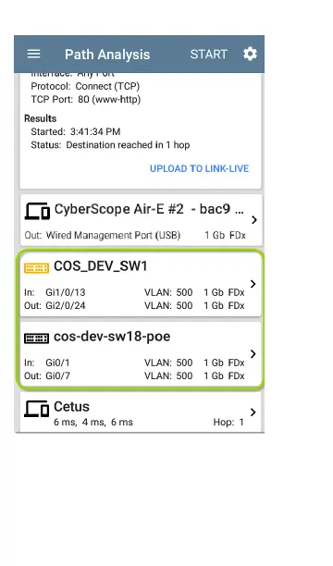Select 'Protocol: Connect (TCP)' line
333x566 pixels.
tap(85, 86)
